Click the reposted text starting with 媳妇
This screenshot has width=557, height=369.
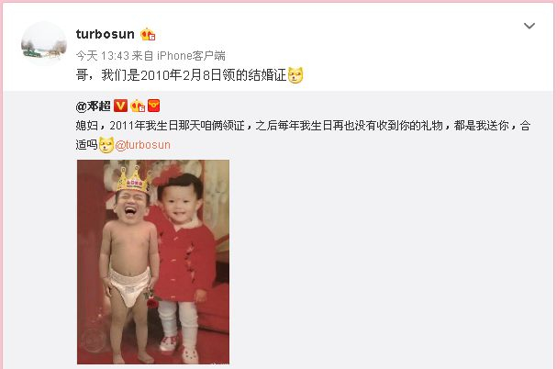[x=303, y=135]
